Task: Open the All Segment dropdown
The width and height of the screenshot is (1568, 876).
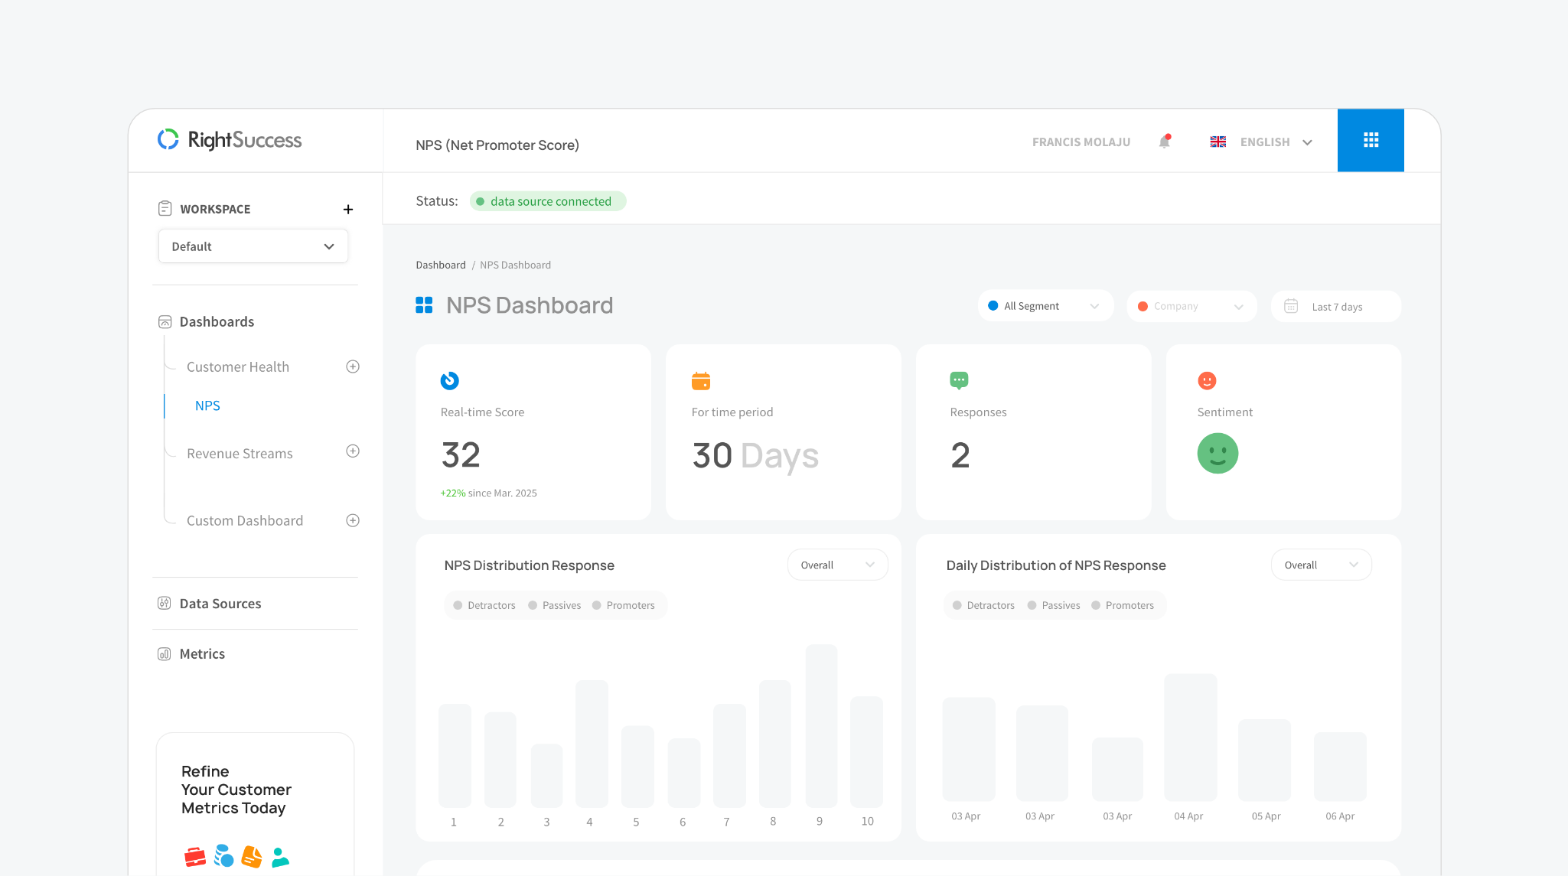Action: tap(1045, 305)
